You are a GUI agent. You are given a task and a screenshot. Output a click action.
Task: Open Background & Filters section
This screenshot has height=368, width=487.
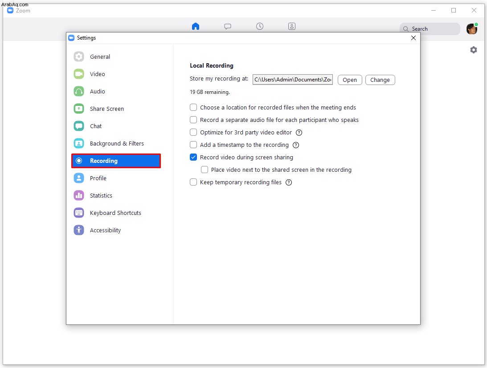coord(116,143)
